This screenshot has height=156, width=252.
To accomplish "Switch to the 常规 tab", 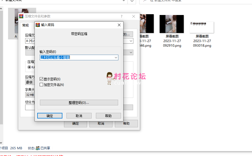I will [25, 25].
